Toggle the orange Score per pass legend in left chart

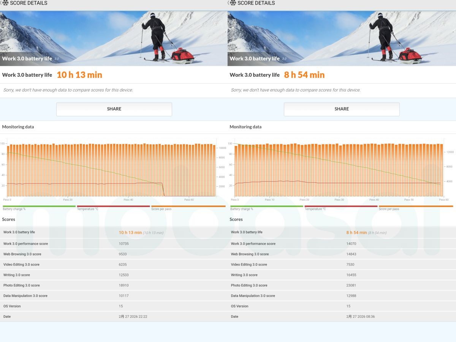[188, 207]
